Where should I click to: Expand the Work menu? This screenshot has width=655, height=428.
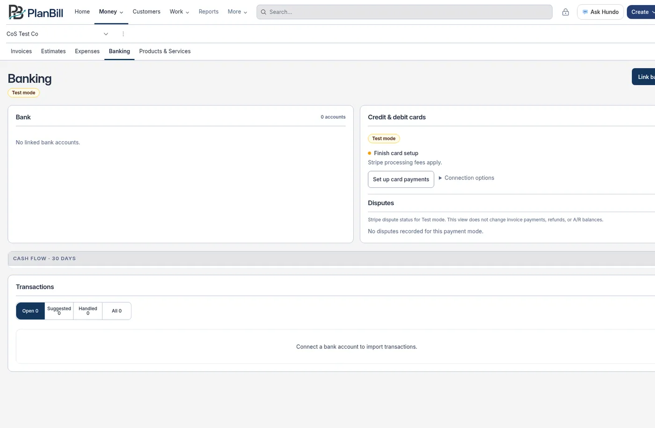(x=179, y=12)
